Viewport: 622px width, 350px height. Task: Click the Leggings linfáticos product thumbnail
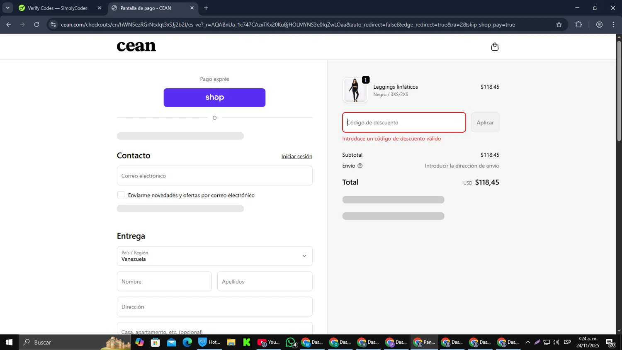click(355, 90)
